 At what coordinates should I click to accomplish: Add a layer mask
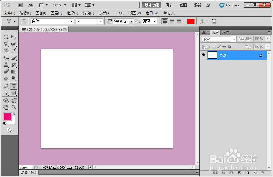tap(231, 173)
